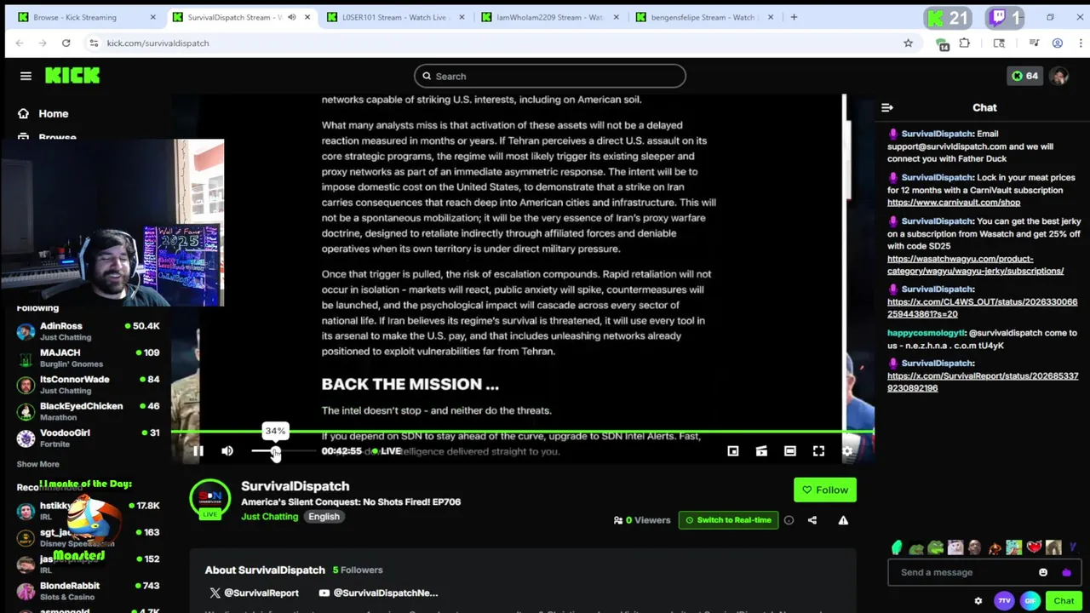The width and height of the screenshot is (1090, 613).
Task: Open the GIF picker button
Action: click(x=1030, y=601)
